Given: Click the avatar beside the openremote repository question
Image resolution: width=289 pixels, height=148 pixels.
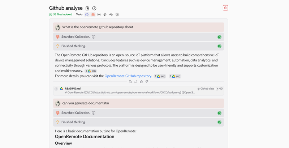Looking at the screenshot, I should (x=57, y=27).
